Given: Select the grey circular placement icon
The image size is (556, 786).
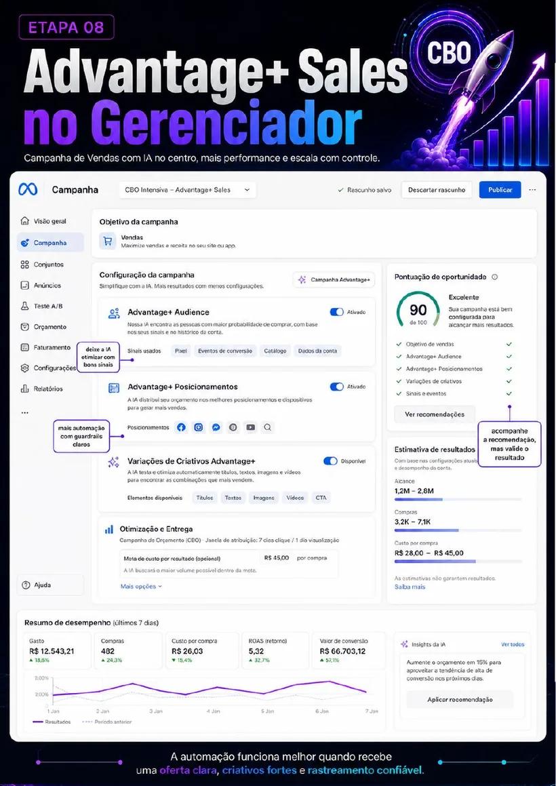Looking at the screenshot, I should tap(233, 428).
